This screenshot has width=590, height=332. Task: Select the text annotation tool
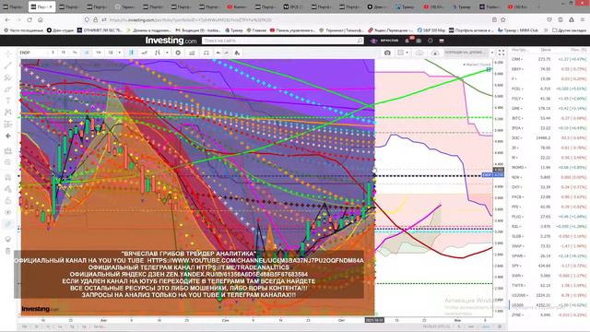click(8, 101)
